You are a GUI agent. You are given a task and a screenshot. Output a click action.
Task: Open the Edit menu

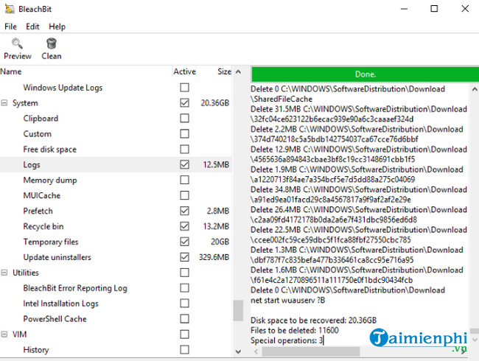(32, 27)
